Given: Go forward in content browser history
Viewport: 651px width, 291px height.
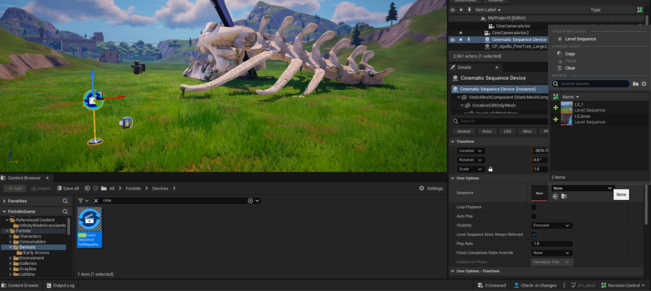Looking at the screenshot, I should 96,188.
